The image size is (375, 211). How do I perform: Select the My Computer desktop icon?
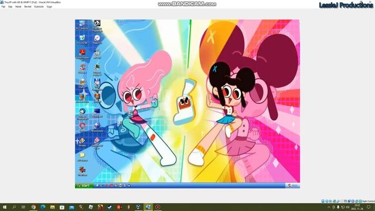pos(82,25)
